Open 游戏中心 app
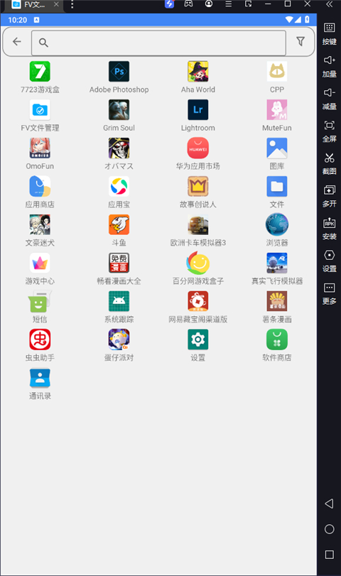Viewport: 341px width, 576px height. pyautogui.click(x=40, y=263)
